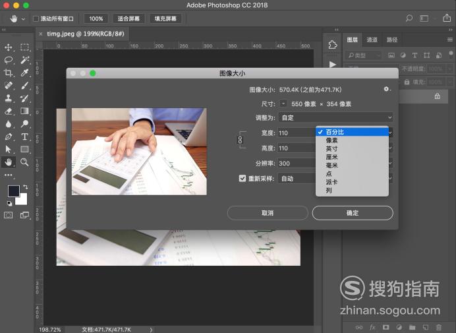Select the Path Selection tool
Screen dimensions: 456x333
coord(9,149)
